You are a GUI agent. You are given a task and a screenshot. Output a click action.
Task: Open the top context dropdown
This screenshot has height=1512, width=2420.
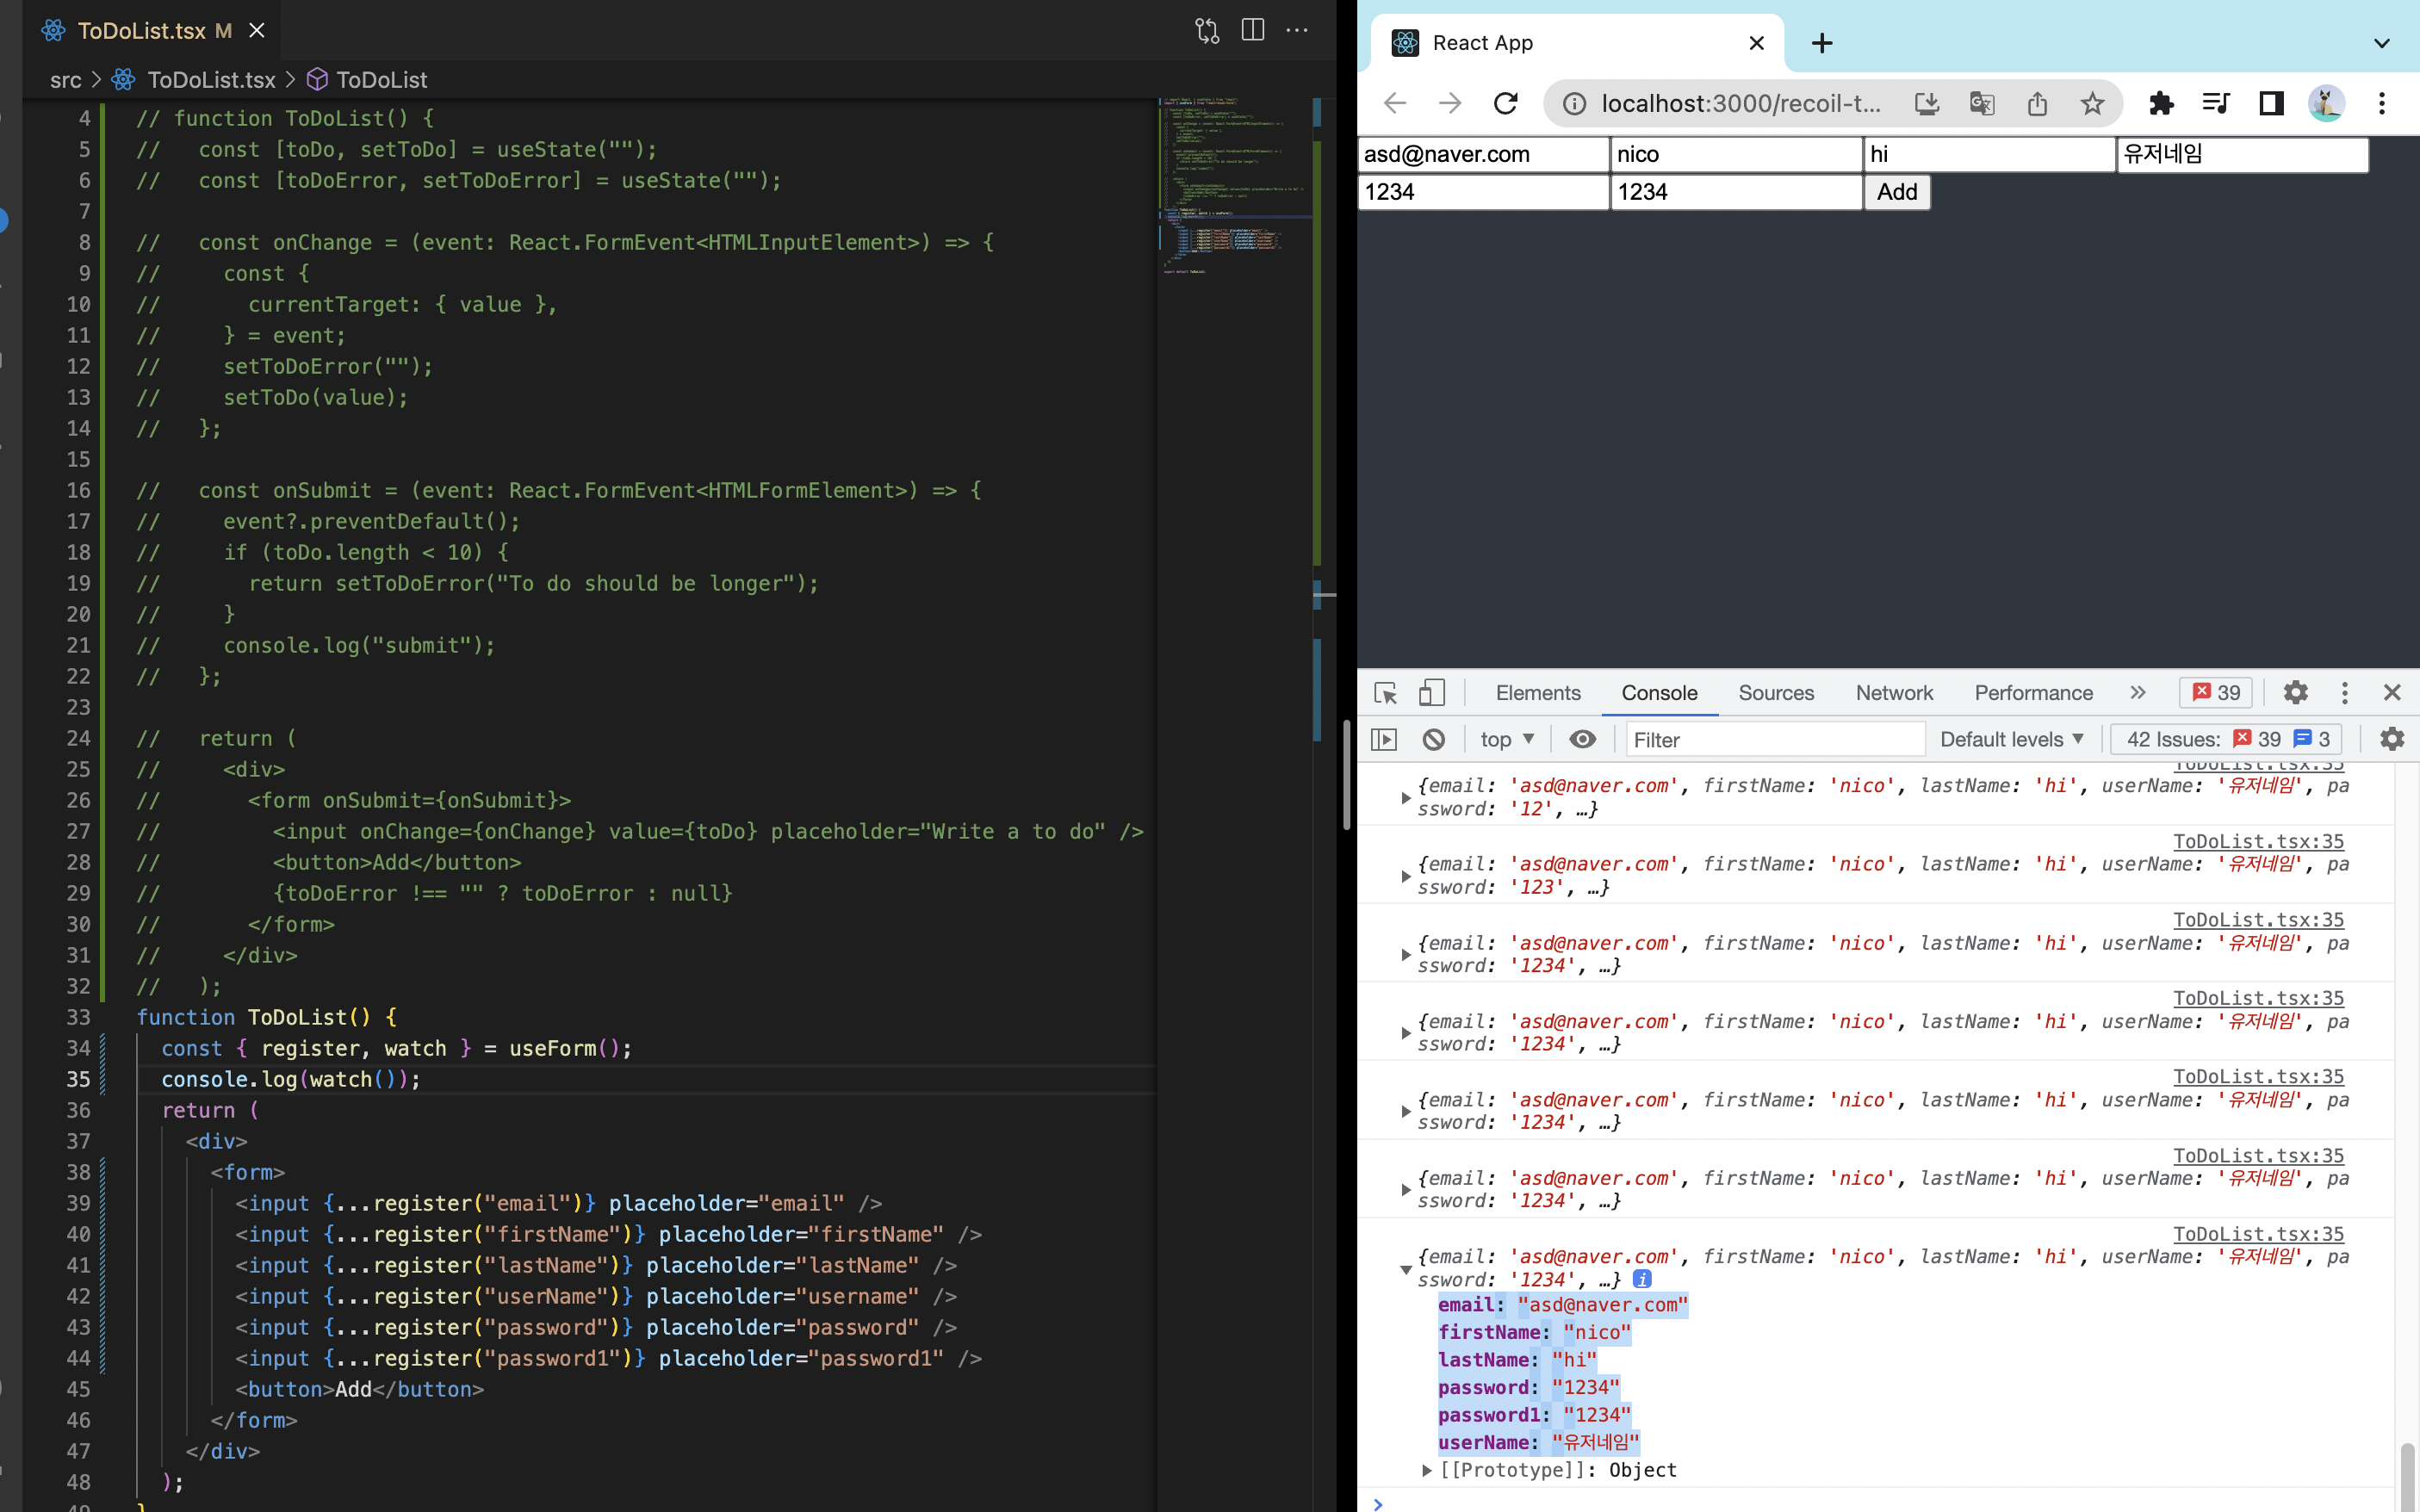(1506, 740)
